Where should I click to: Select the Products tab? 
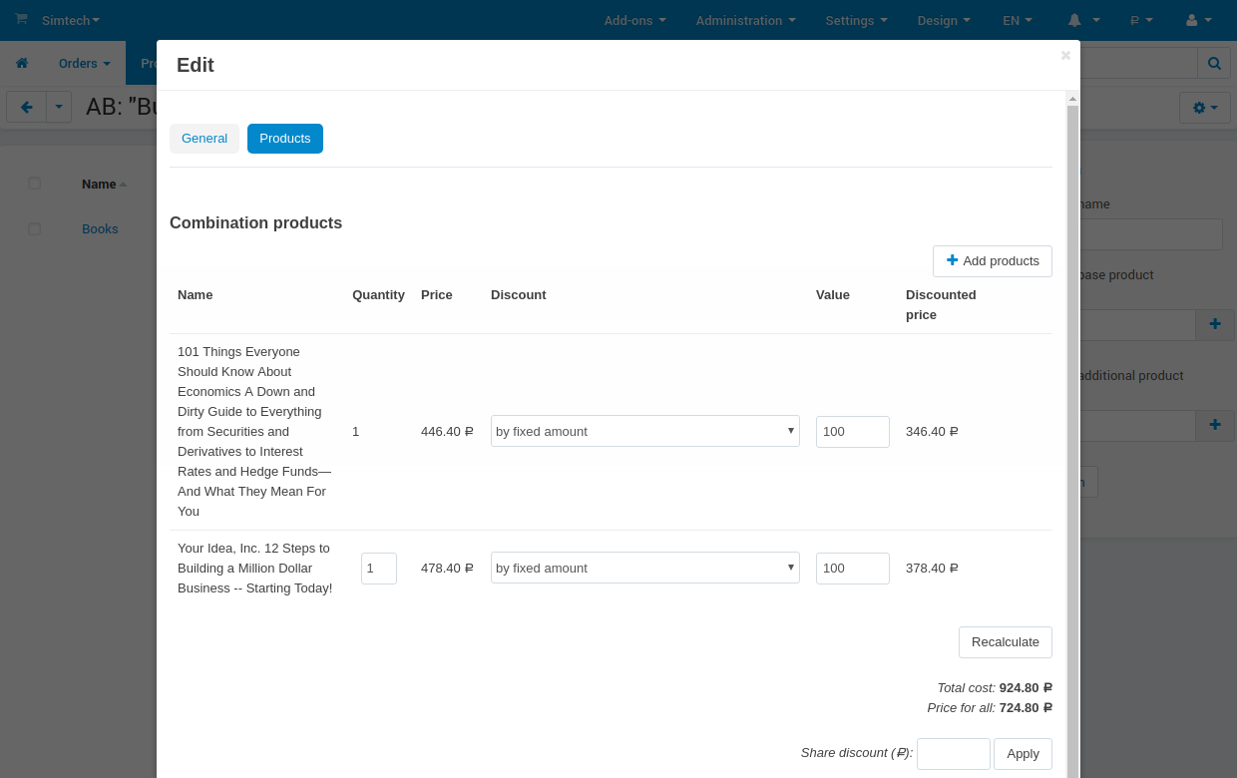285,139
